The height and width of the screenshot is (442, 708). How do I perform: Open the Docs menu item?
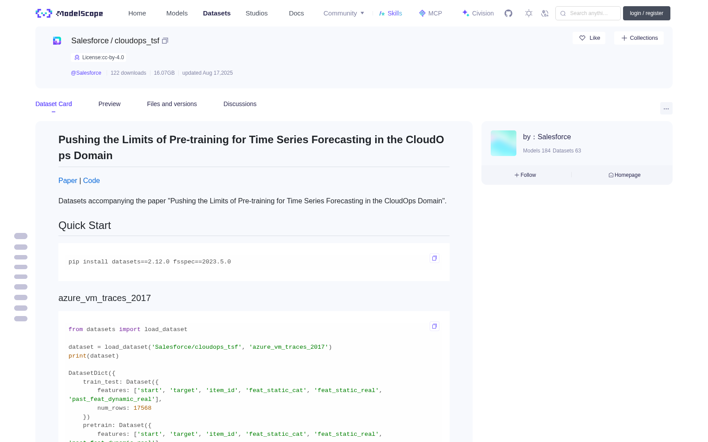296,13
